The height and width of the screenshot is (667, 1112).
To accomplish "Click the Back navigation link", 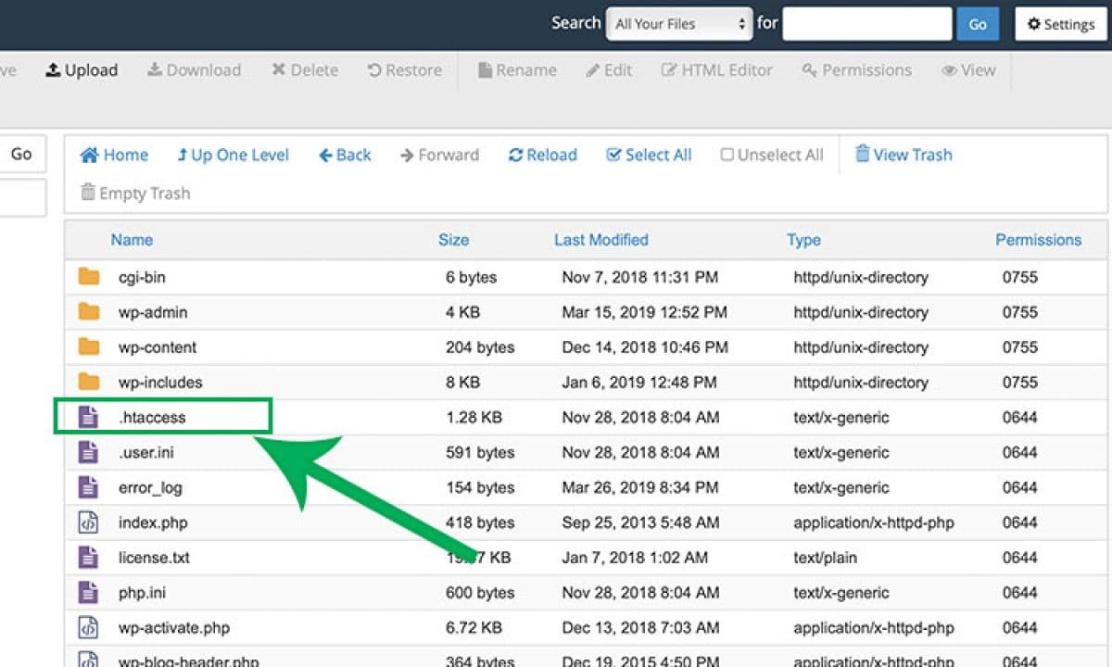I will 345,156.
